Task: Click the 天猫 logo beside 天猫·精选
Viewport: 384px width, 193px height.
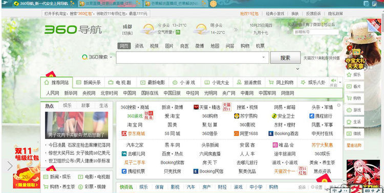Action: pos(196,107)
